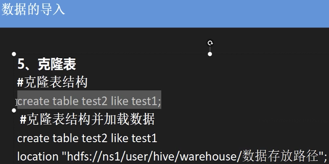The height and width of the screenshot is (164, 329).
Task: Click the "#克隆表结构" comment line
Action: pyautogui.click(x=52, y=82)
